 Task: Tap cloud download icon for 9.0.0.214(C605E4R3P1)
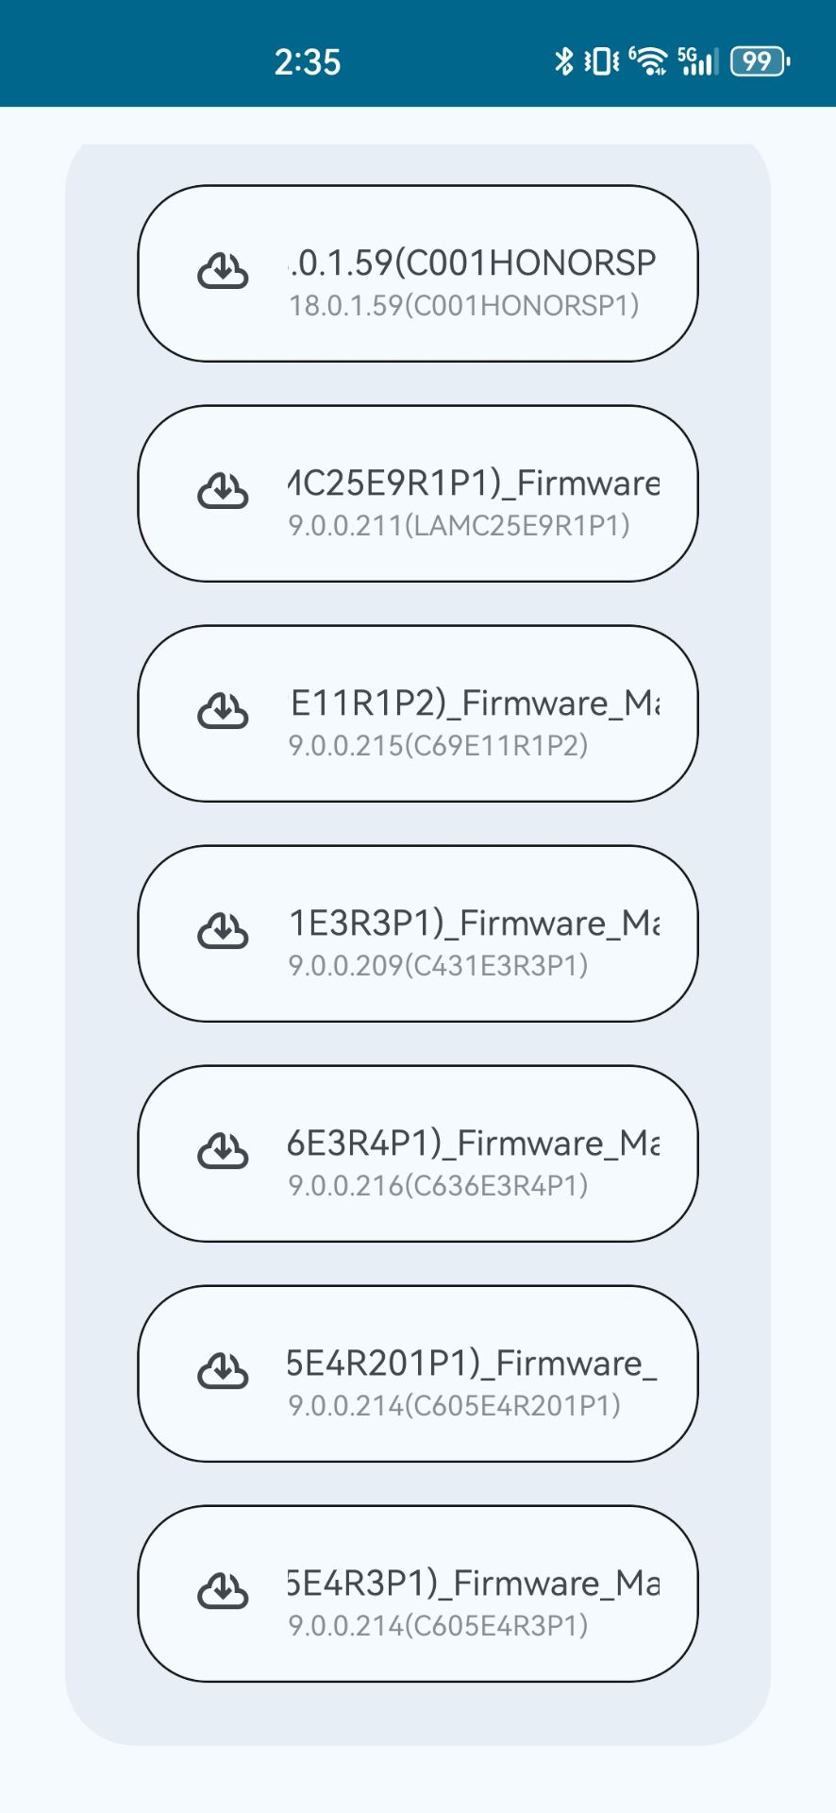[x=223, y=1592]
